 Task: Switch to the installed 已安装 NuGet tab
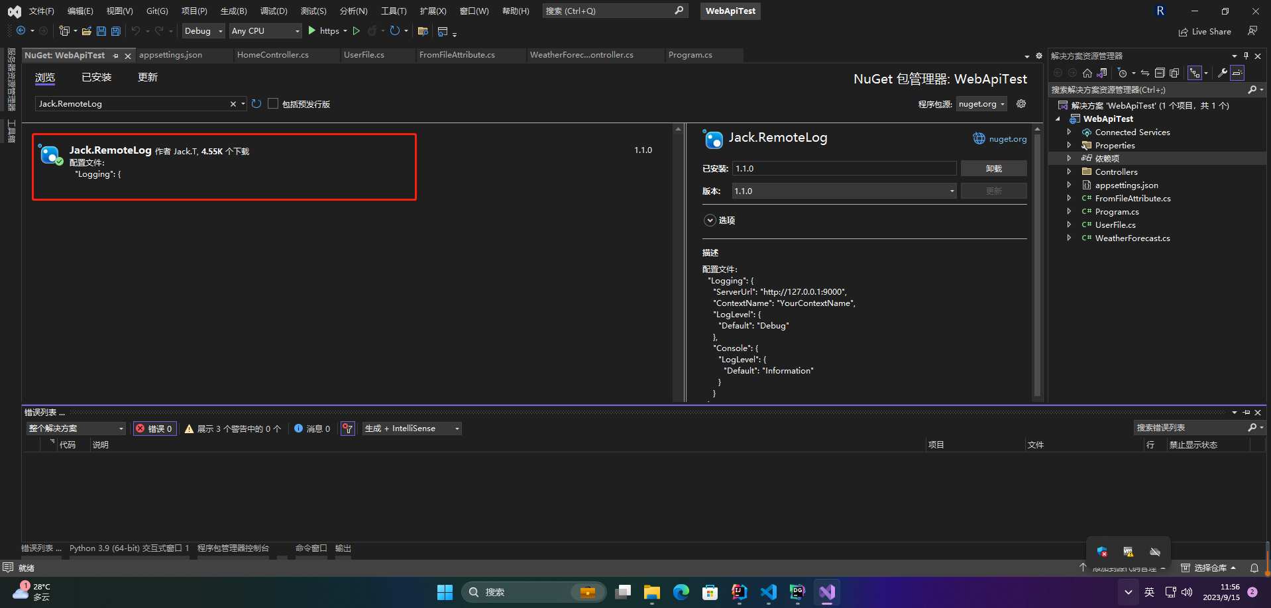[97, 77]
